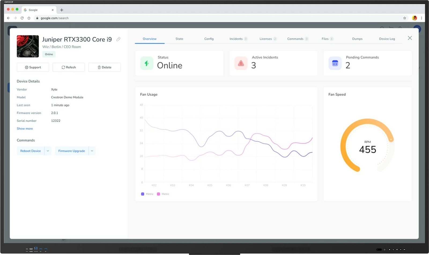Click the purple Metric legend swatch
429x255 pixels.
point(143,194)
